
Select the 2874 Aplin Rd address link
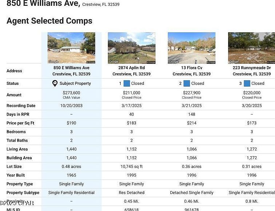pos(132,68)
